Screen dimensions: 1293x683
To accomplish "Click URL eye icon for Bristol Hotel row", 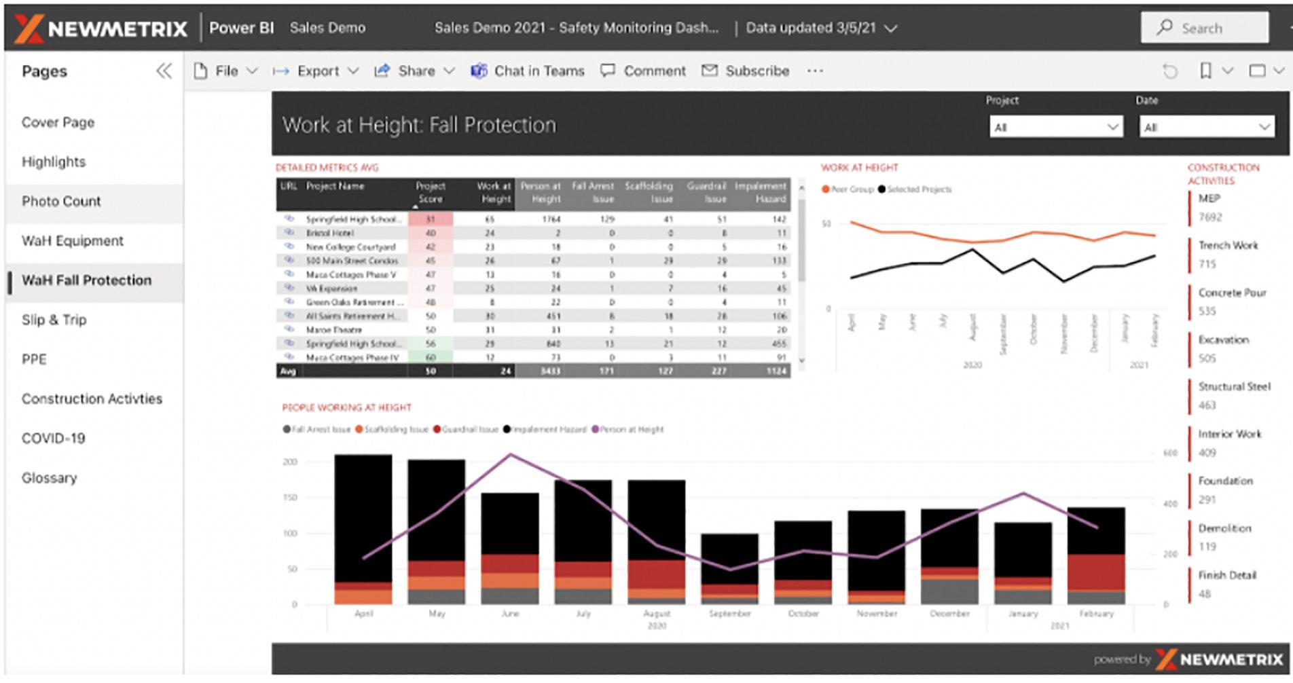I will click(x=289, y=233).
